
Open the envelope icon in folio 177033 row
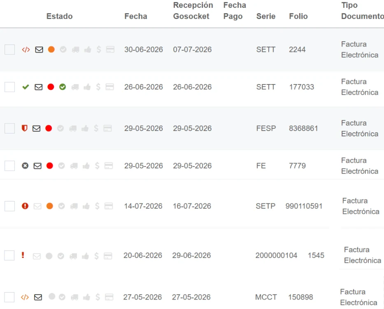(x=38, y=87)
